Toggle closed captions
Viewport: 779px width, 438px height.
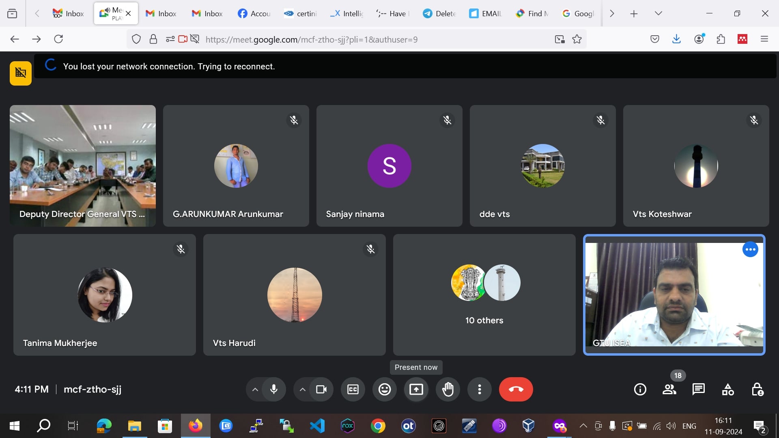(x=353, y=389)
